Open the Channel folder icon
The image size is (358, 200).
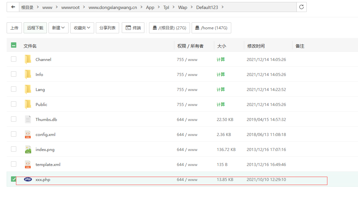(28, 59)
